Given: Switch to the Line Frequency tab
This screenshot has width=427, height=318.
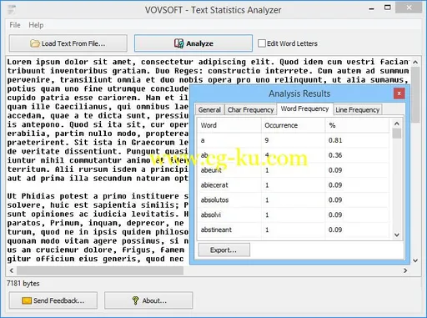Looking at the screenshot, I should (357, 110).
